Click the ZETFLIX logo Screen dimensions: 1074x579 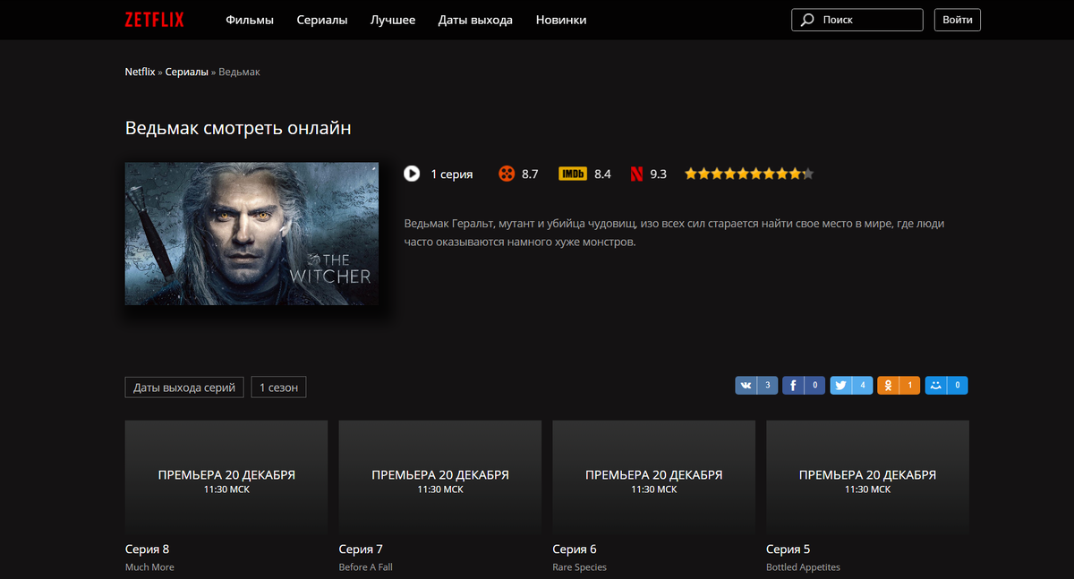point(155,20)
